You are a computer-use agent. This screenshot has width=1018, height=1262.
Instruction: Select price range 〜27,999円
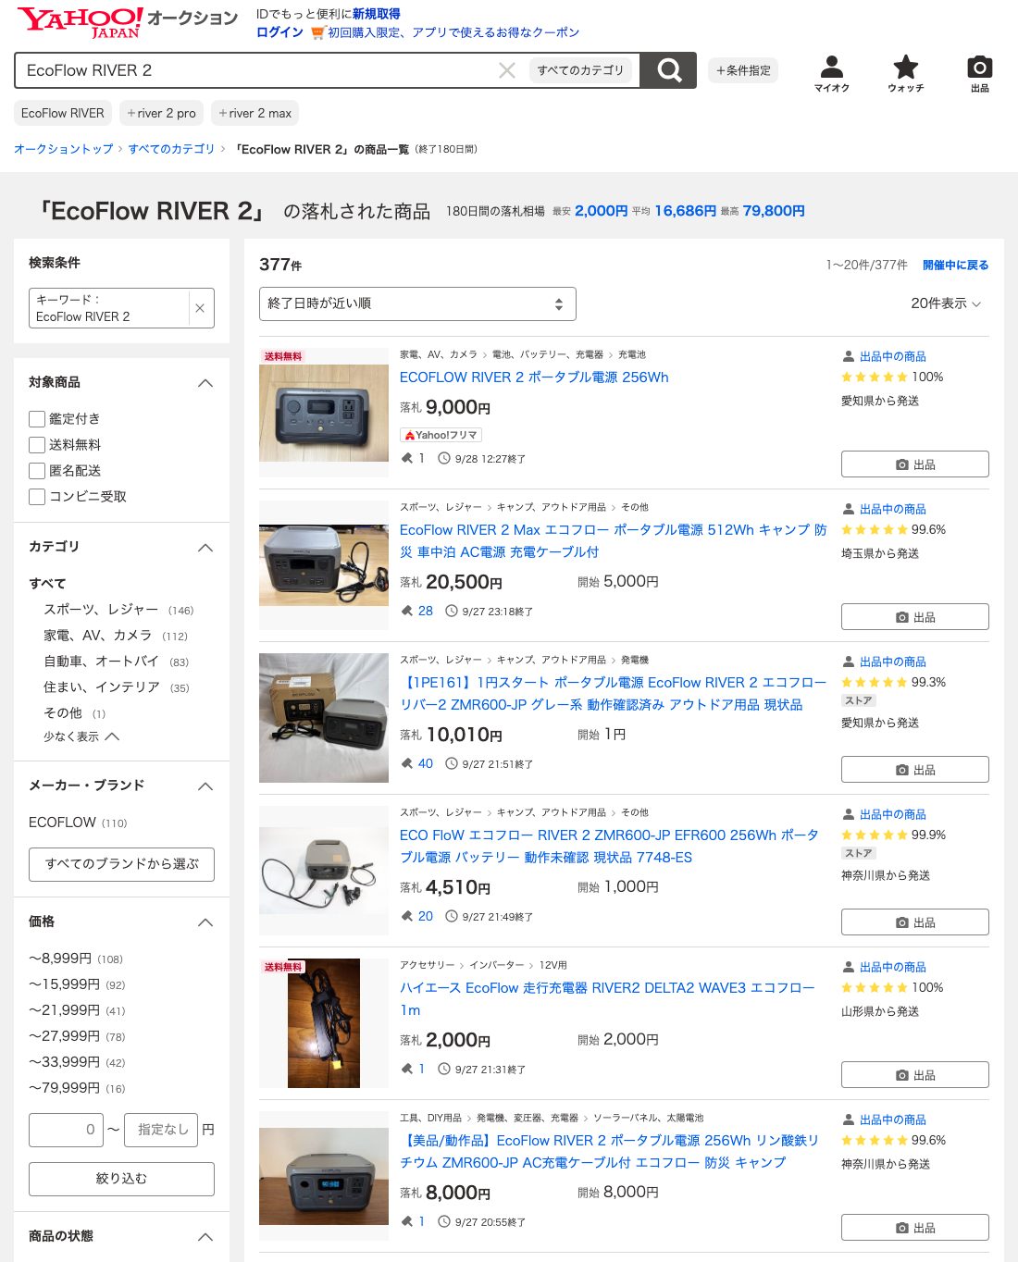coord(77,1036)
